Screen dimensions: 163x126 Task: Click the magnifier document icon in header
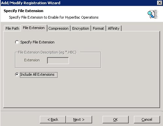153,14
